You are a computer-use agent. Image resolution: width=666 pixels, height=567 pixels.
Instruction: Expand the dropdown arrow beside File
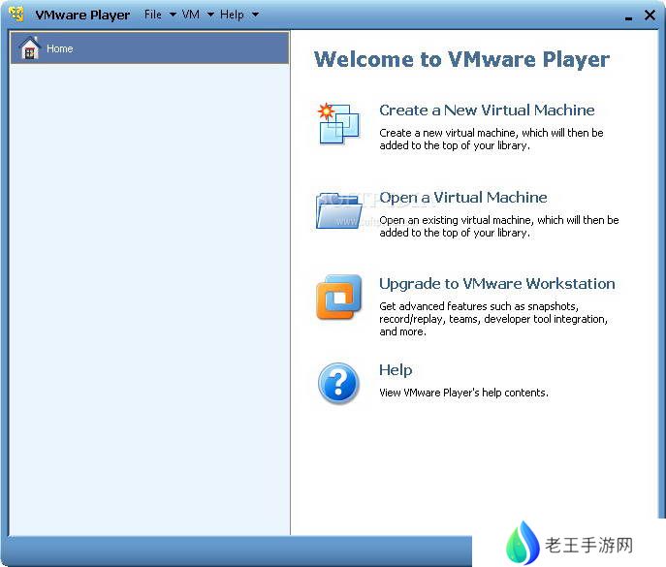point(173,15)
